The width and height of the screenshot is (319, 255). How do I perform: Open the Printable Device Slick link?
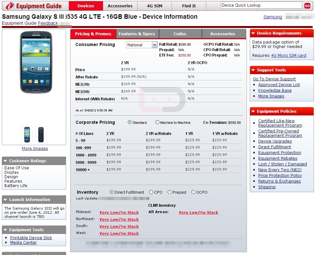pos(31,238)
